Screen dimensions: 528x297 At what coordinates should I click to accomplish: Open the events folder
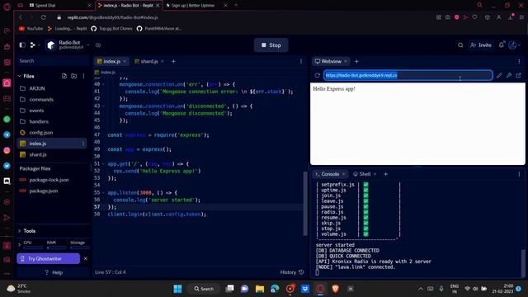pos(52,111)
